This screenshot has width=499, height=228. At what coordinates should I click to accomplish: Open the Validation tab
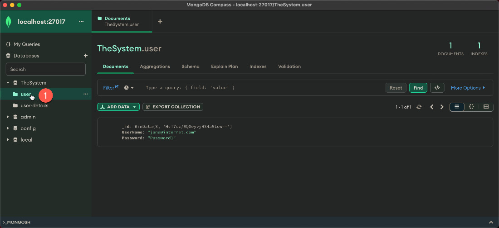click(x=289, y=66)
